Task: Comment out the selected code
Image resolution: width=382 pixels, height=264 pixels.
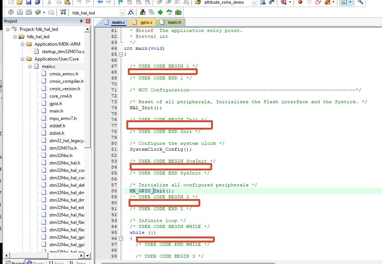Action: [177, 2]
